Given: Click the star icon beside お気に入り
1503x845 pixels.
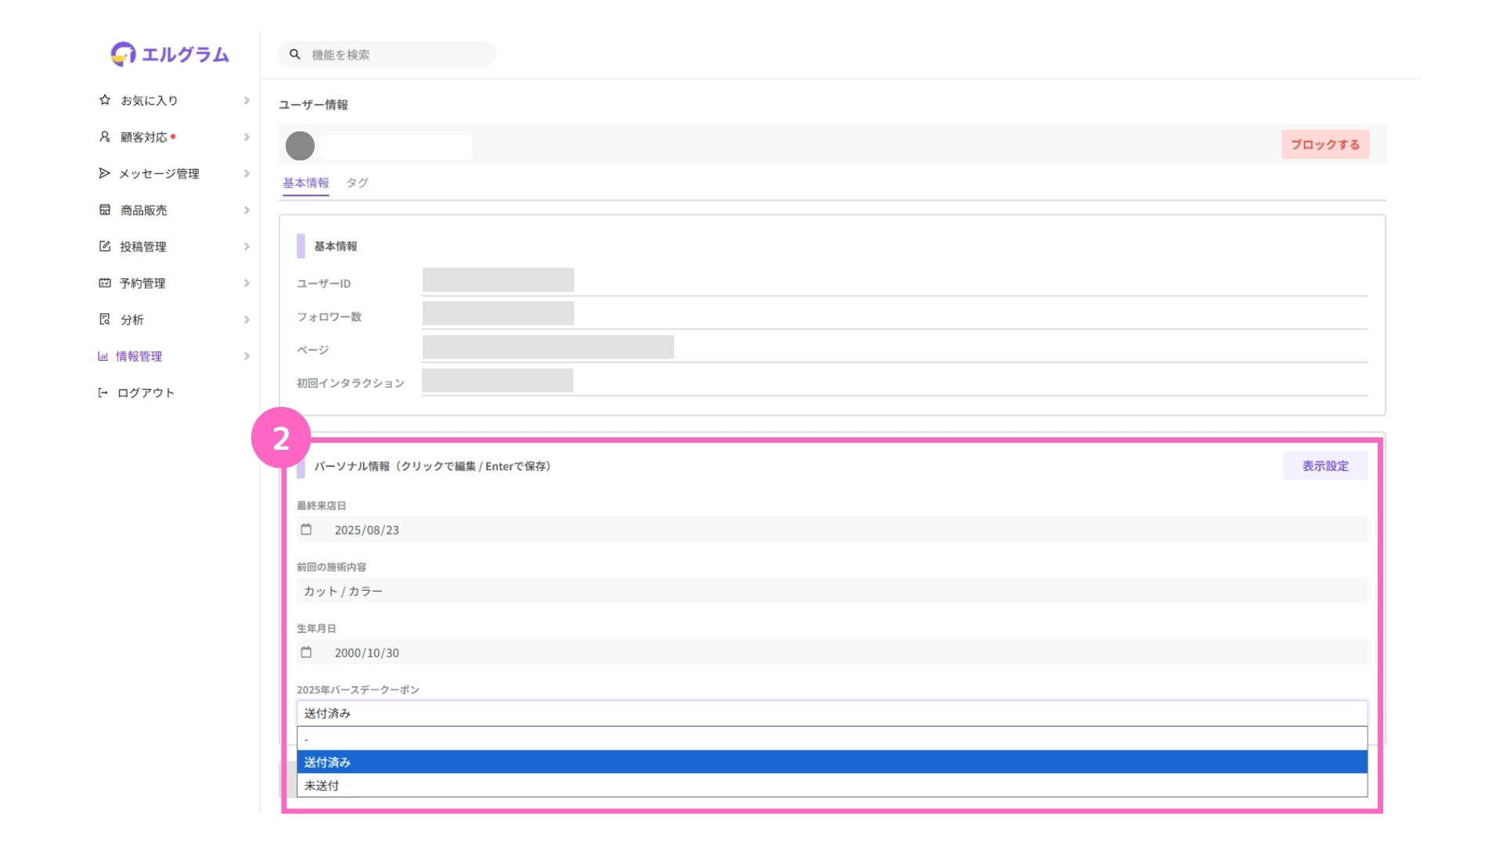Looking at the screenshot, I should coord(105,100).
